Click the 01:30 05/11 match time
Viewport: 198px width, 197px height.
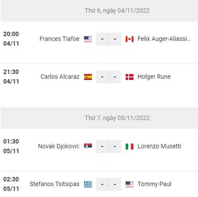click(x=11, y=146)
